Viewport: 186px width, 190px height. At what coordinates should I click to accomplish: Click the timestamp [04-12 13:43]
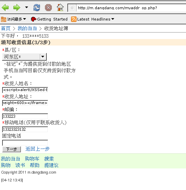click(12, 180)
